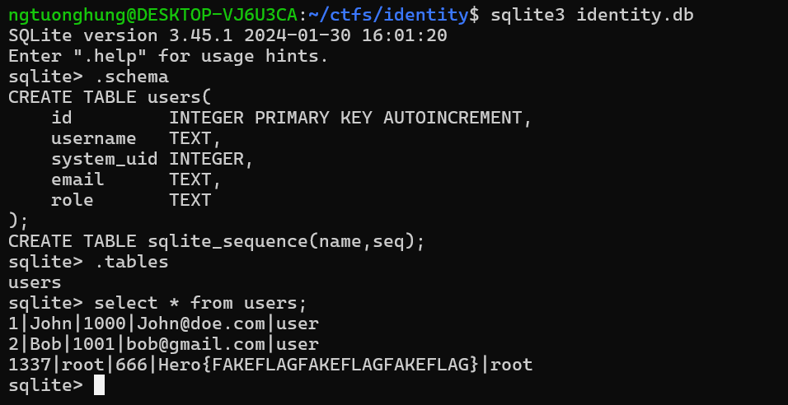Click the blinking cursor at sqlite prompt
Image resolution: width=788 pixels, height=405 pixels.
click(x=99, y=385)
